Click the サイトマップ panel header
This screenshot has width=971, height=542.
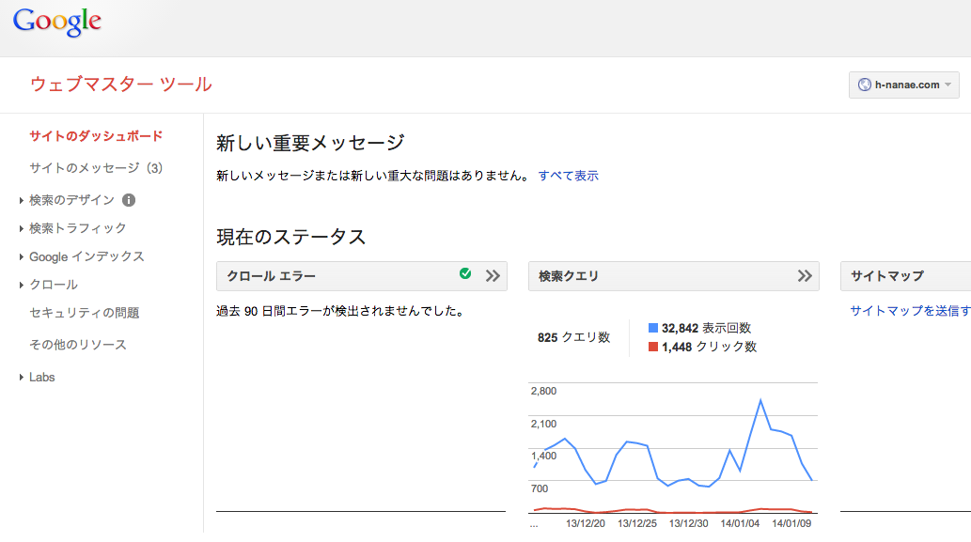(905, 276)
